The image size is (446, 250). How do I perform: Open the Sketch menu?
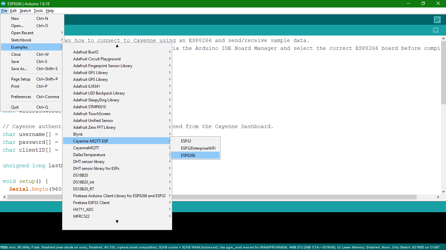(25, 11)
